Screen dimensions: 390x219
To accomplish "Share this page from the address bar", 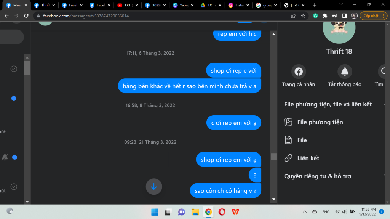I will (293, 16).
